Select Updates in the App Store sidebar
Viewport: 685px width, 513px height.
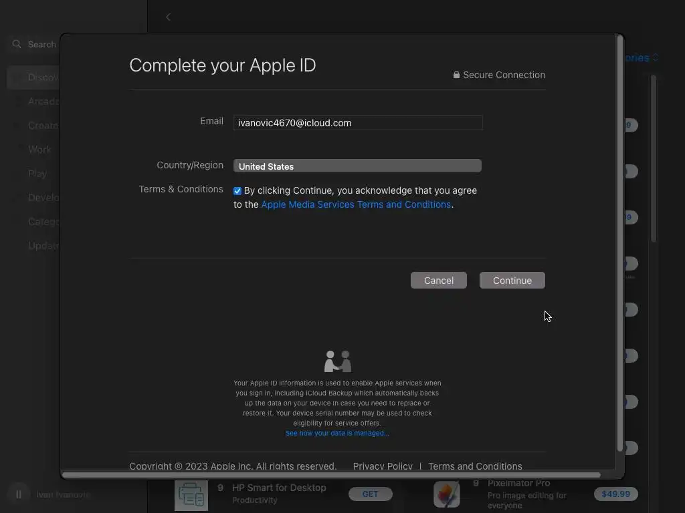[x=33, y=246]
